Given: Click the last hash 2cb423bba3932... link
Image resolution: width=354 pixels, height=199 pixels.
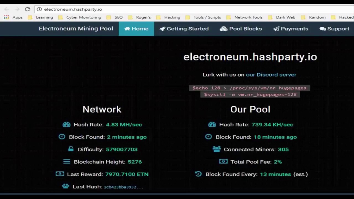Looking at the screenshot, I should point(123,187).
